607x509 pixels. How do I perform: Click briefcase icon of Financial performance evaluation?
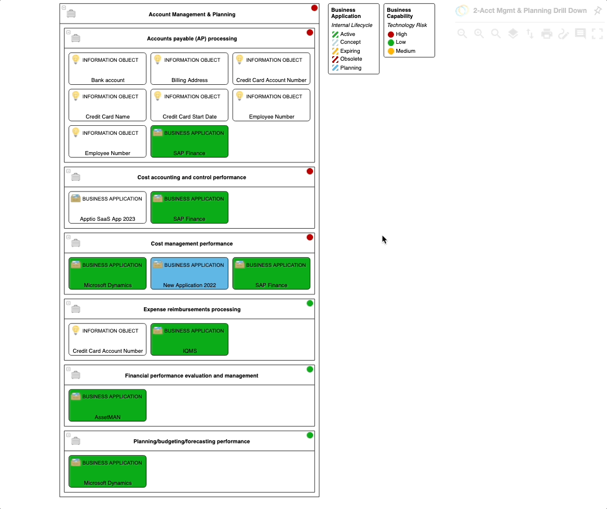pyautogui.click(x=76, y=375)
